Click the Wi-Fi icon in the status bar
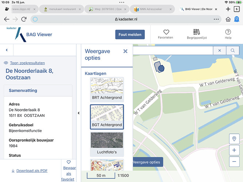243x182 pixels. [226, 2]
